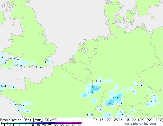The image size is (163, 126).
Task: Open the weatheronline.co.uk copyright link
Action: (141, 124)
